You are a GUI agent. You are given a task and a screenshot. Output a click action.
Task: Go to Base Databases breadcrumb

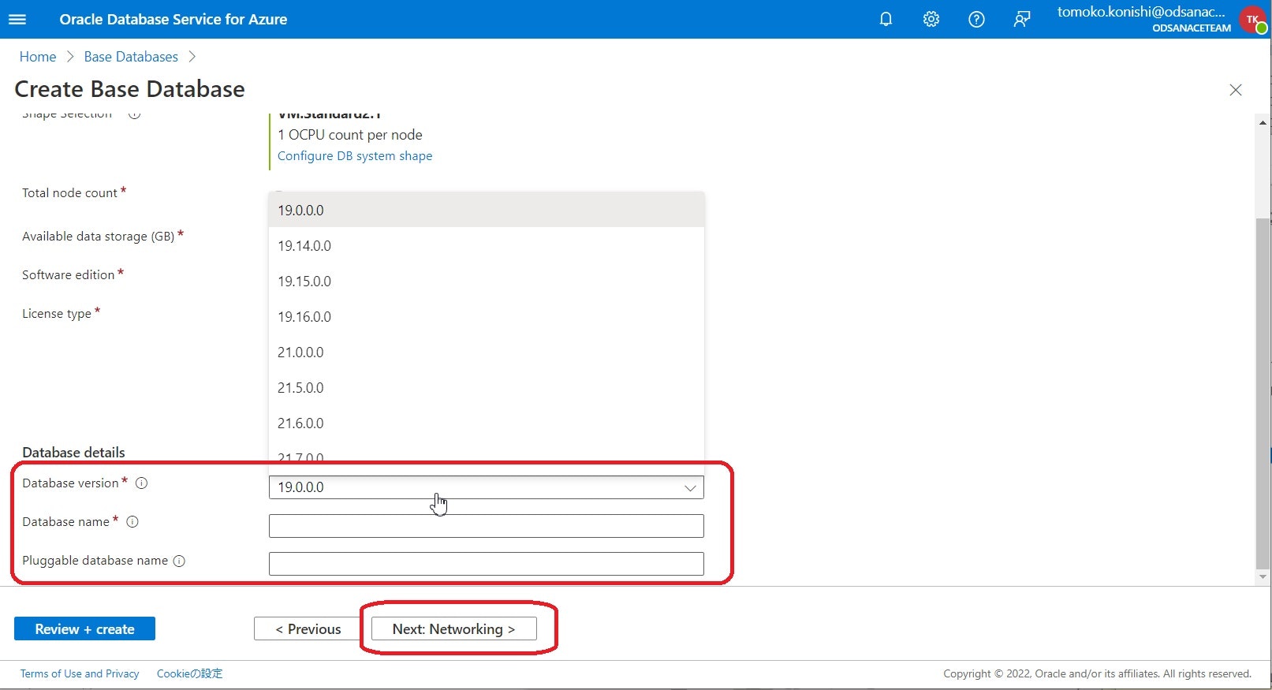point(131,57)
